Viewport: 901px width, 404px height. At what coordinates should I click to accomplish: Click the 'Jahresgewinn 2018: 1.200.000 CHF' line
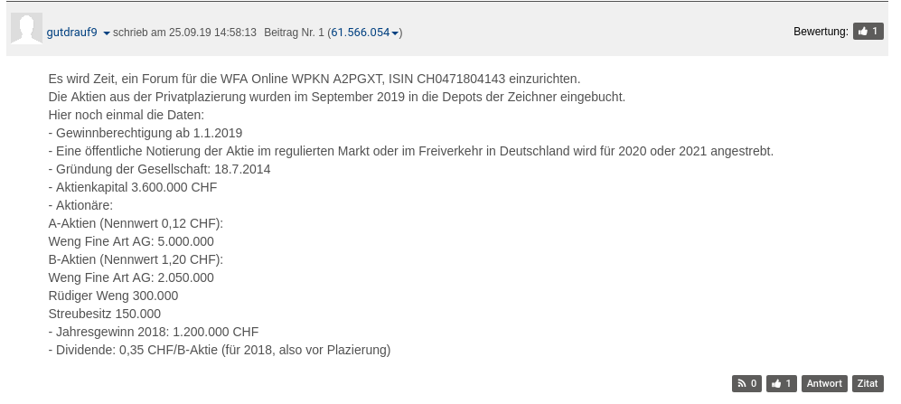[154, 332]
